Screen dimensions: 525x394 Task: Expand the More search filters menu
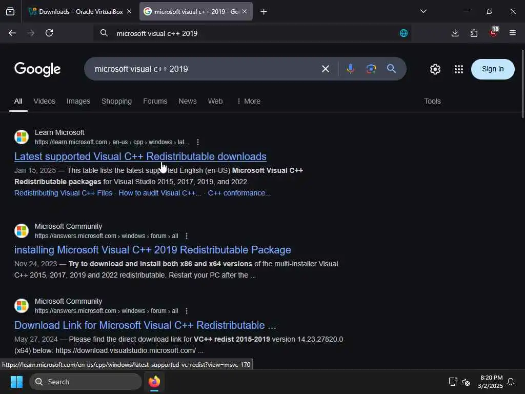pos(249,101)
